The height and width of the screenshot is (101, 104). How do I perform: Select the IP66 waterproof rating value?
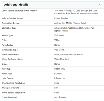point(56,88)
